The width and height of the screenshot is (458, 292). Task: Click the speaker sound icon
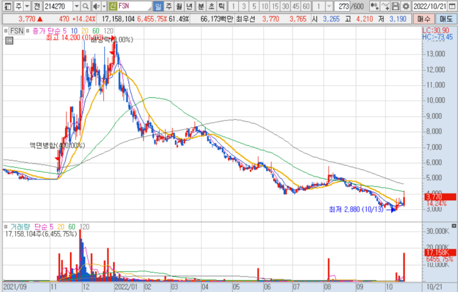point(96,6)
